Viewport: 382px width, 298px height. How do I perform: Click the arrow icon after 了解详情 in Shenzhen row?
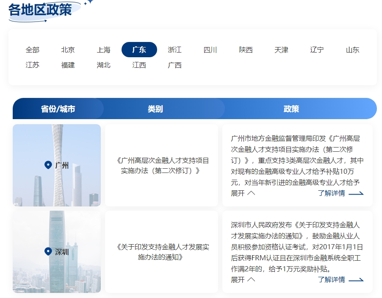[x=357, y=280]
